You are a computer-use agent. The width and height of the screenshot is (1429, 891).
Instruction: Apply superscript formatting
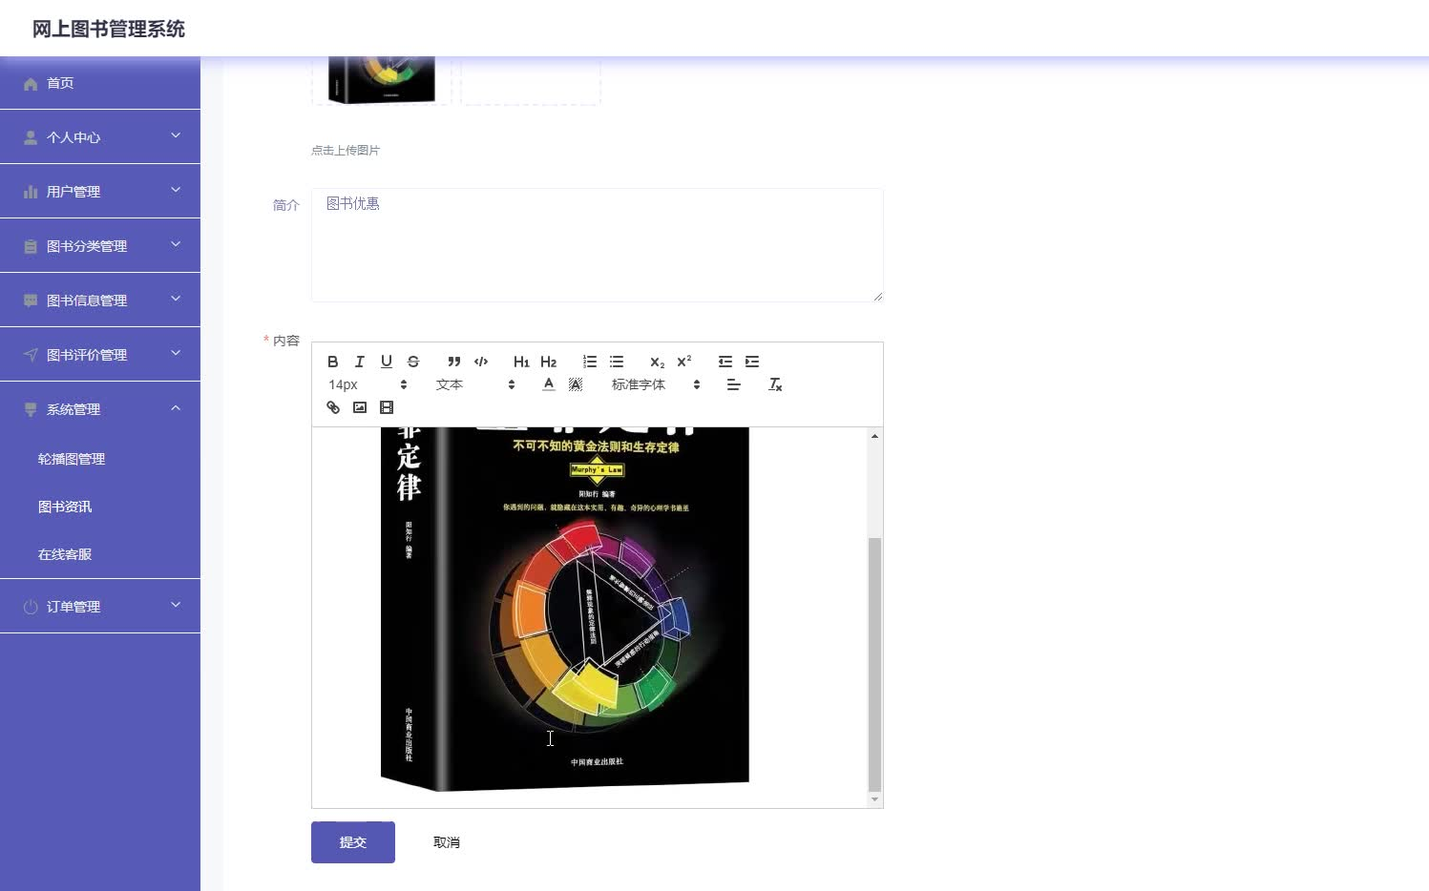pyautogui.click(x=683, y=362)
